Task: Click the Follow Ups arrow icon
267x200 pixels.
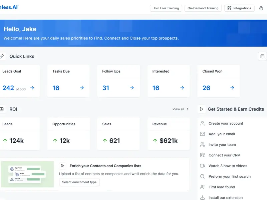Action: click(132, 88)
